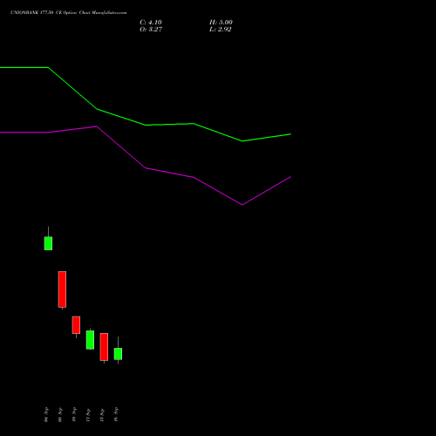This screenshot has height=436, width=436.
Task: Click the last red candlestick
Action: pyautogui.click(x=104, y=347)
